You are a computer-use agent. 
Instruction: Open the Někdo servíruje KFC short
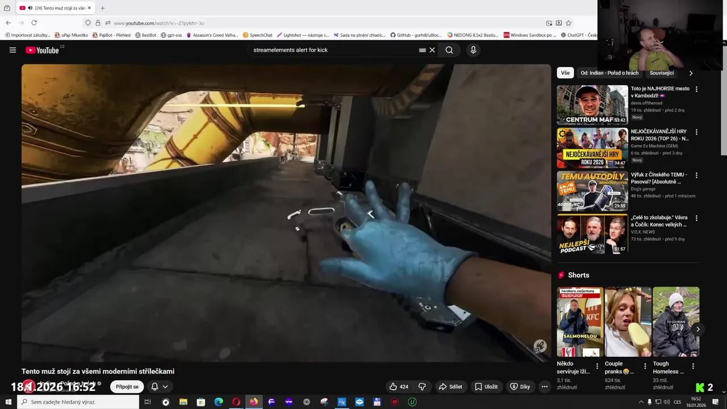click(580, 322)
